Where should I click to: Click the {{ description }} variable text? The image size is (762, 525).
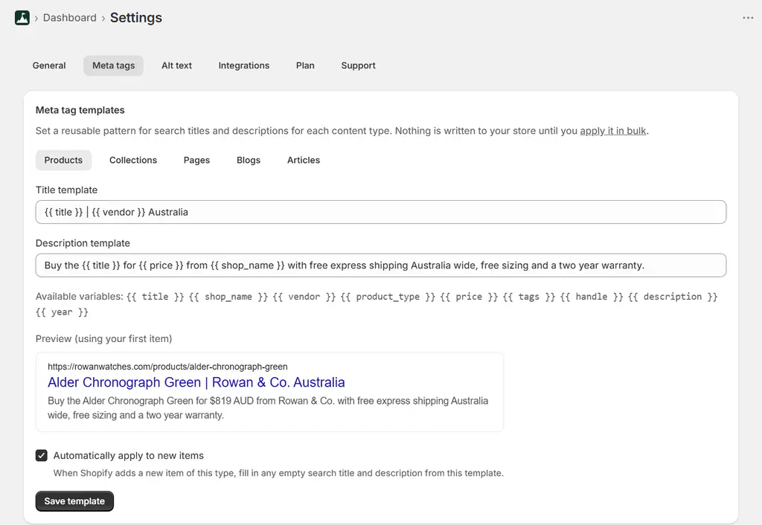tap(672, 297)
